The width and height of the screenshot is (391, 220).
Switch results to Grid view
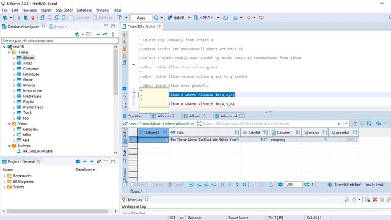125,137
